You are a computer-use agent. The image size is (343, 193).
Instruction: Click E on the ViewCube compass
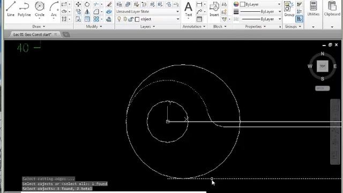(x=335, y=66)
